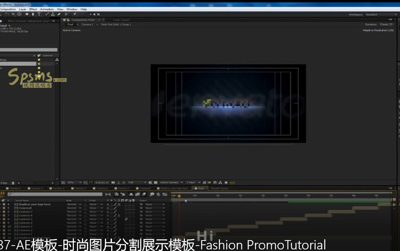Click the Region of Interest icon
400x251 pixels.
150,183
